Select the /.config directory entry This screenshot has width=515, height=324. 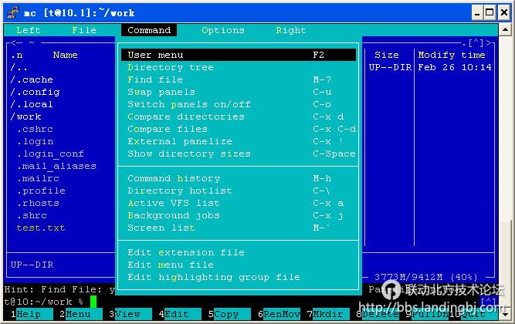pos(35,92)
